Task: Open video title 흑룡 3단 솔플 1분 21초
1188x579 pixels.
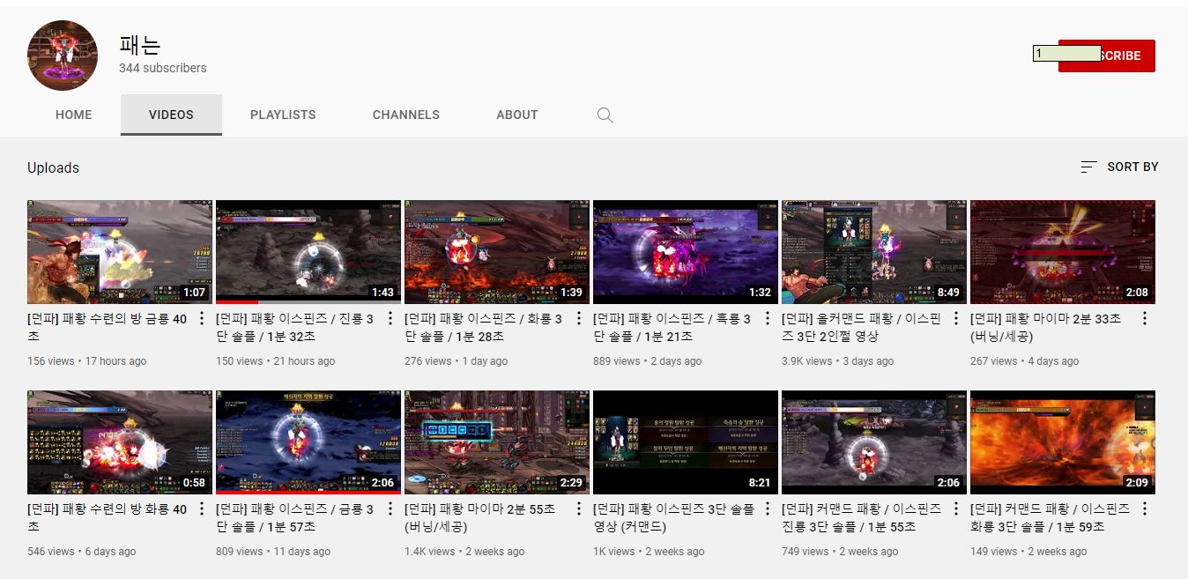Action: (x=672, y=328)
